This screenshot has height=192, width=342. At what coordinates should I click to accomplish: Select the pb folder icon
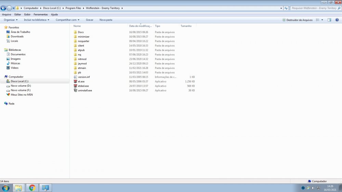tap(75, 72)
